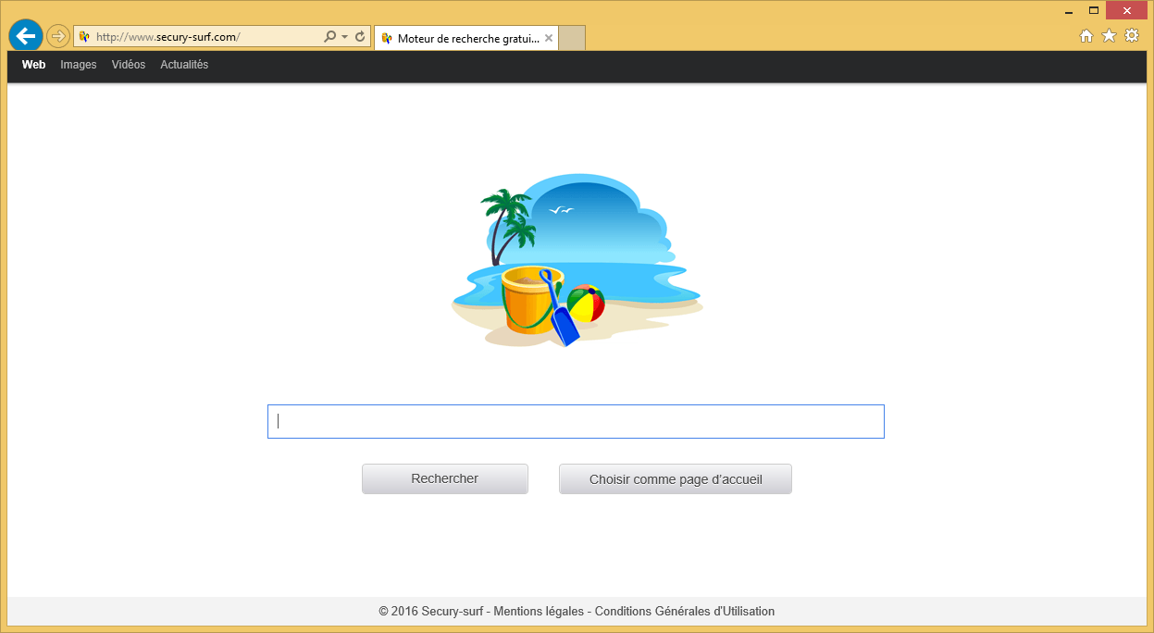Click the back navigation arrow
This screenshot has width=1154, height=633.
coord(25,35)
